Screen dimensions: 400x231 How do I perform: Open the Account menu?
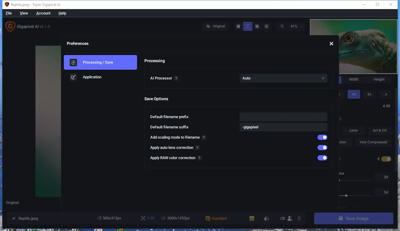43,13
